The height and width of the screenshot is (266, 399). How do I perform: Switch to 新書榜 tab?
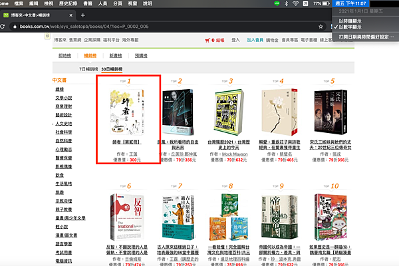coord(116,55)
